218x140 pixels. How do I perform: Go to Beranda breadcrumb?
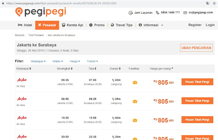point(20,35)
